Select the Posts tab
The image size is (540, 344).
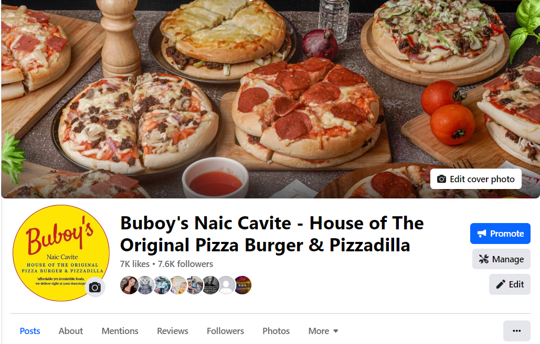pos(30,331)
